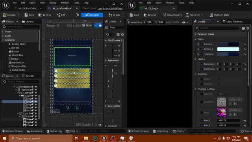Image resolution: width=252 pixels, height=142 pixels.
Task: Pick the Letters_R light cyan color swatch
Action: pos(228,49)
